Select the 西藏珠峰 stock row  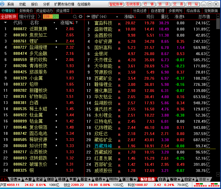(150, 146)
